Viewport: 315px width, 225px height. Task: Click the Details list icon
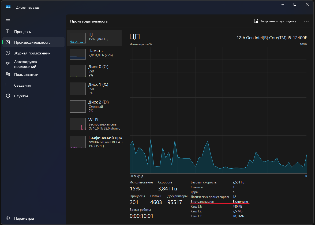7,85
